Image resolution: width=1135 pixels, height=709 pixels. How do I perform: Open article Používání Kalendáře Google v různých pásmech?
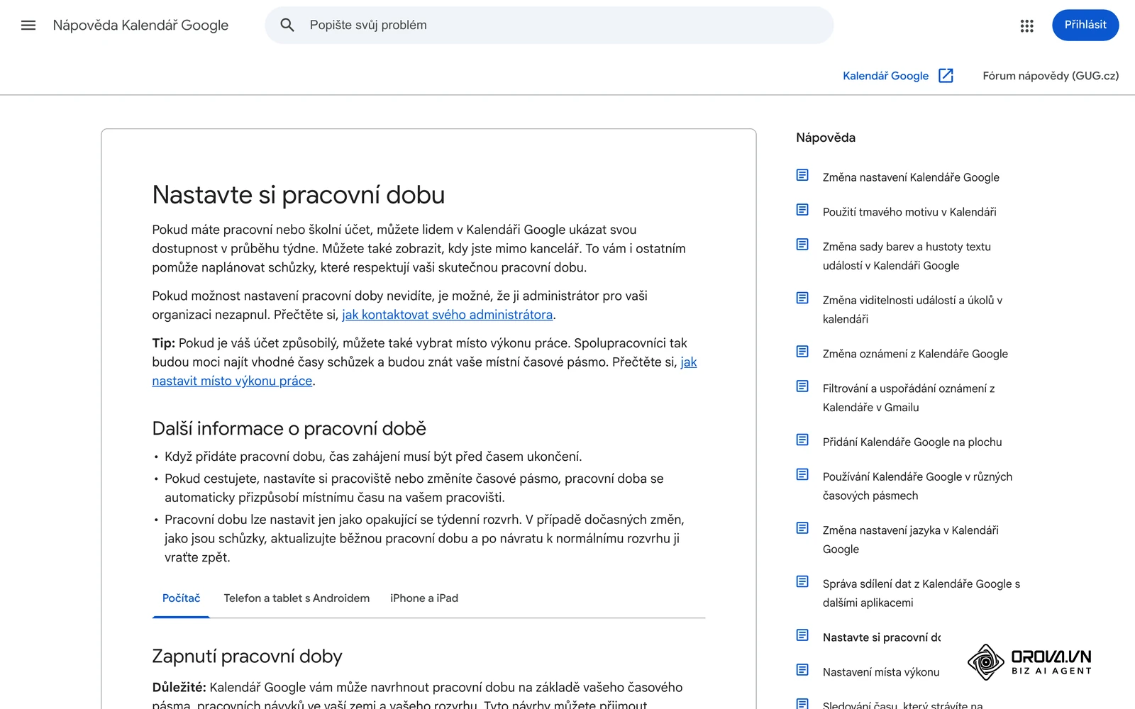(x=917, y=486)
